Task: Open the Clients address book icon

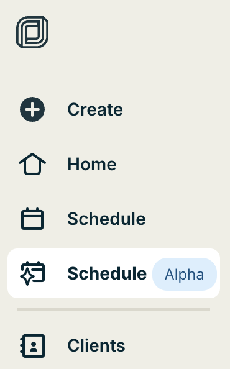Action: (x=32, y=345)
